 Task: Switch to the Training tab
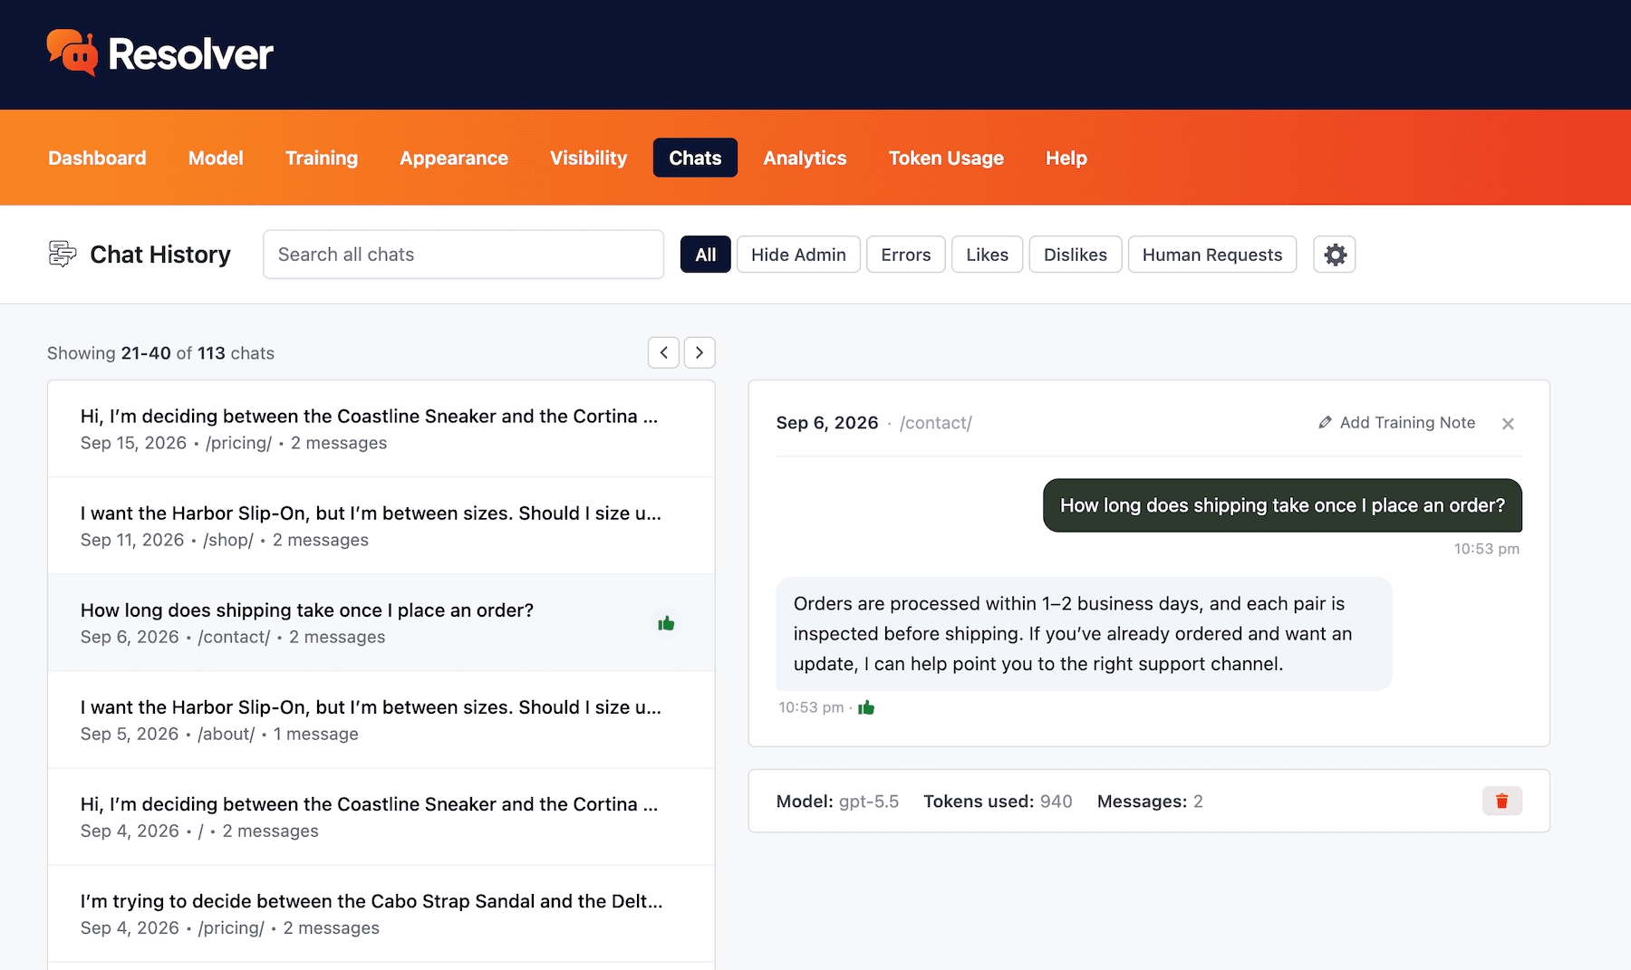pos(322,158)
